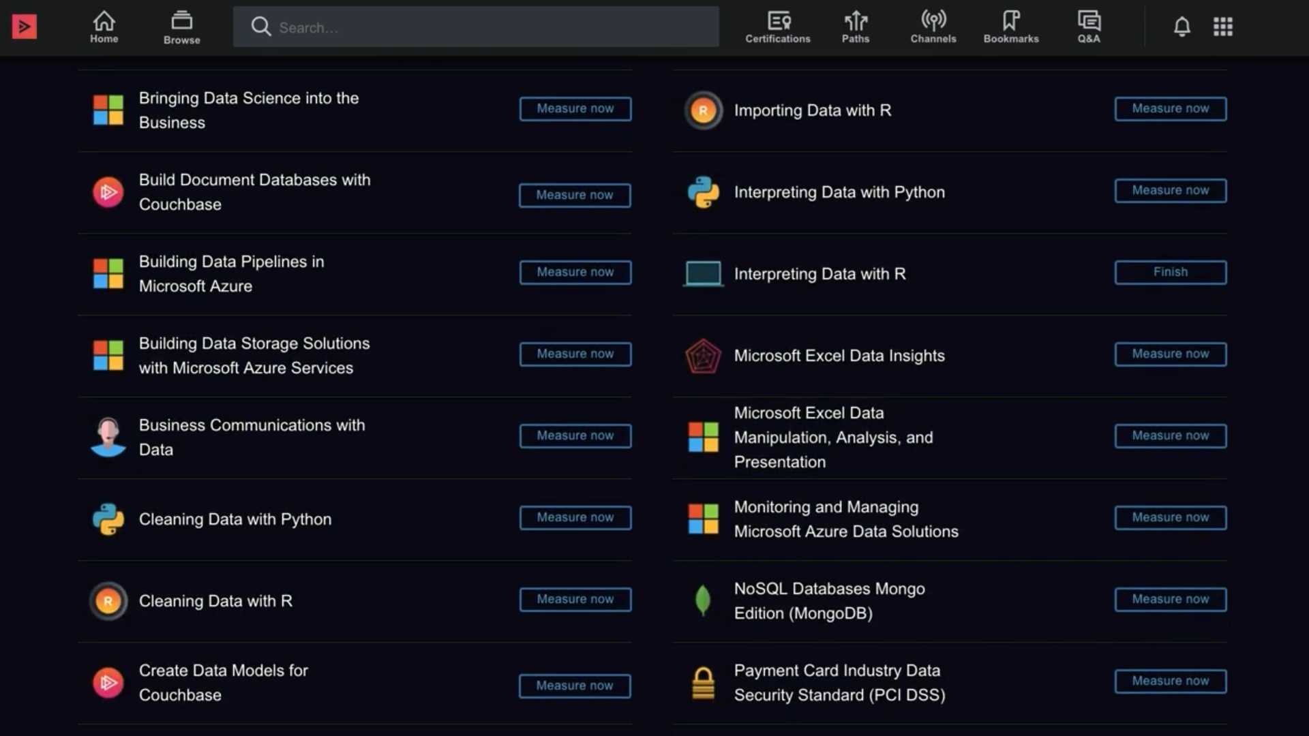Measure now for Building Data Storage Solutions

[x=575, y=354]
